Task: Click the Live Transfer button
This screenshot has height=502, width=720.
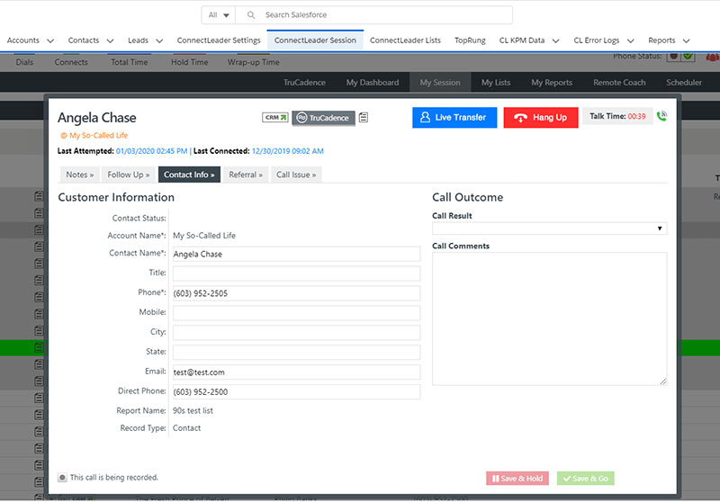Action: coord(454,118)
